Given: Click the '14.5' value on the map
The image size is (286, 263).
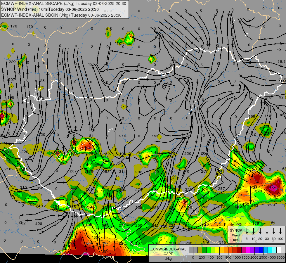Looking at the screenshot, I should pos(108,29).
